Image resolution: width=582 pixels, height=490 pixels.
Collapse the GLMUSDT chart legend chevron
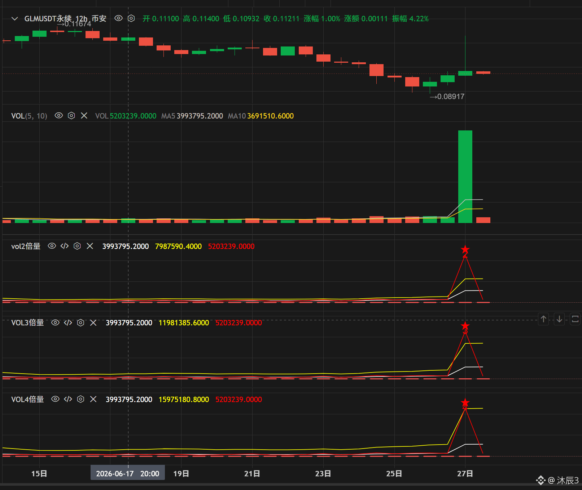click(15, 19)
